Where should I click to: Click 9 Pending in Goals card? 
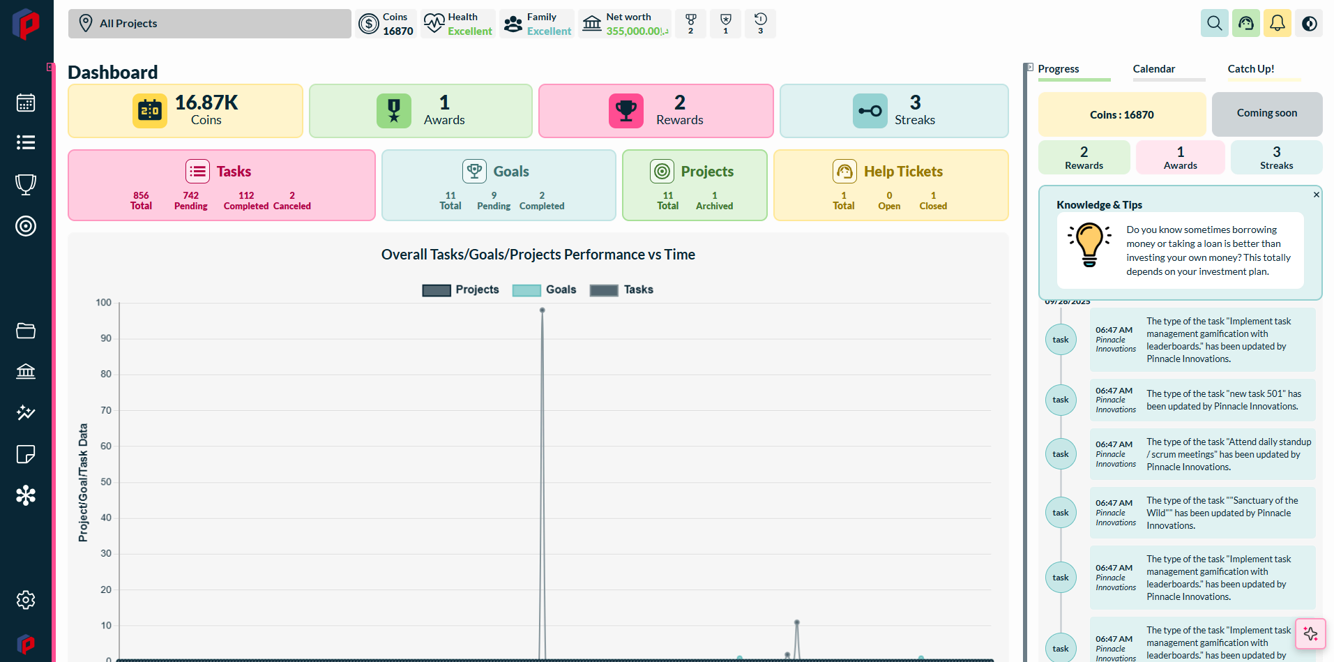[494, 201]
